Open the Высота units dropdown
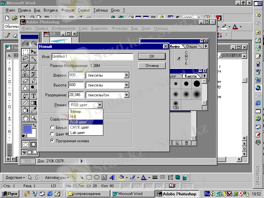 126,85
